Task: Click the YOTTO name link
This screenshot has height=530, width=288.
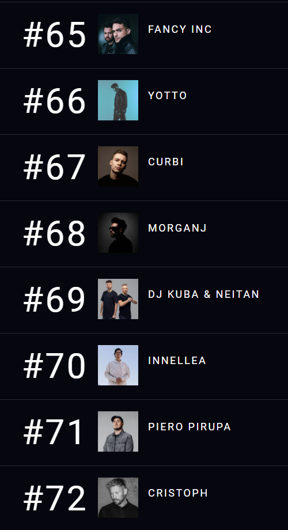Action: 167,96
